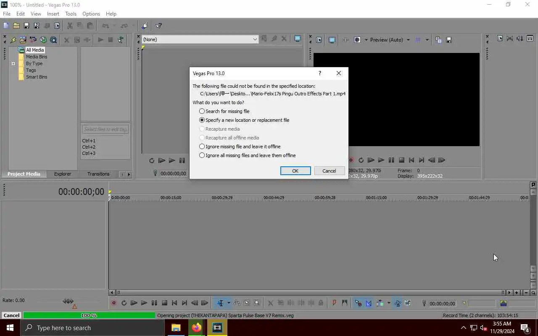Open the overlays grid dropdown arrow
Image resolution: width=538 pixels, height=336 pixels.
[427, 40]
